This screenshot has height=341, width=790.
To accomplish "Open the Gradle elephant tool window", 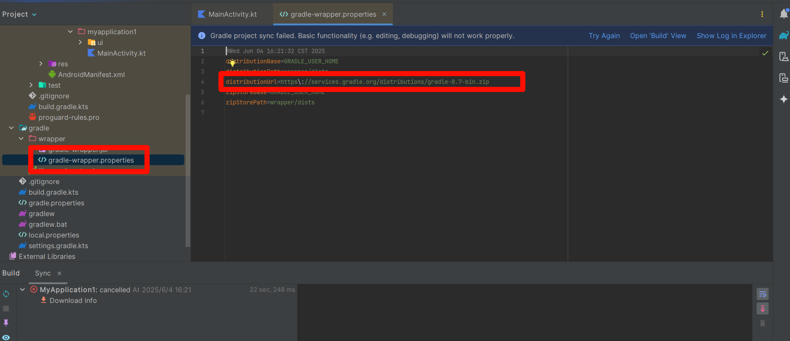I will click(x=784, y=36).
